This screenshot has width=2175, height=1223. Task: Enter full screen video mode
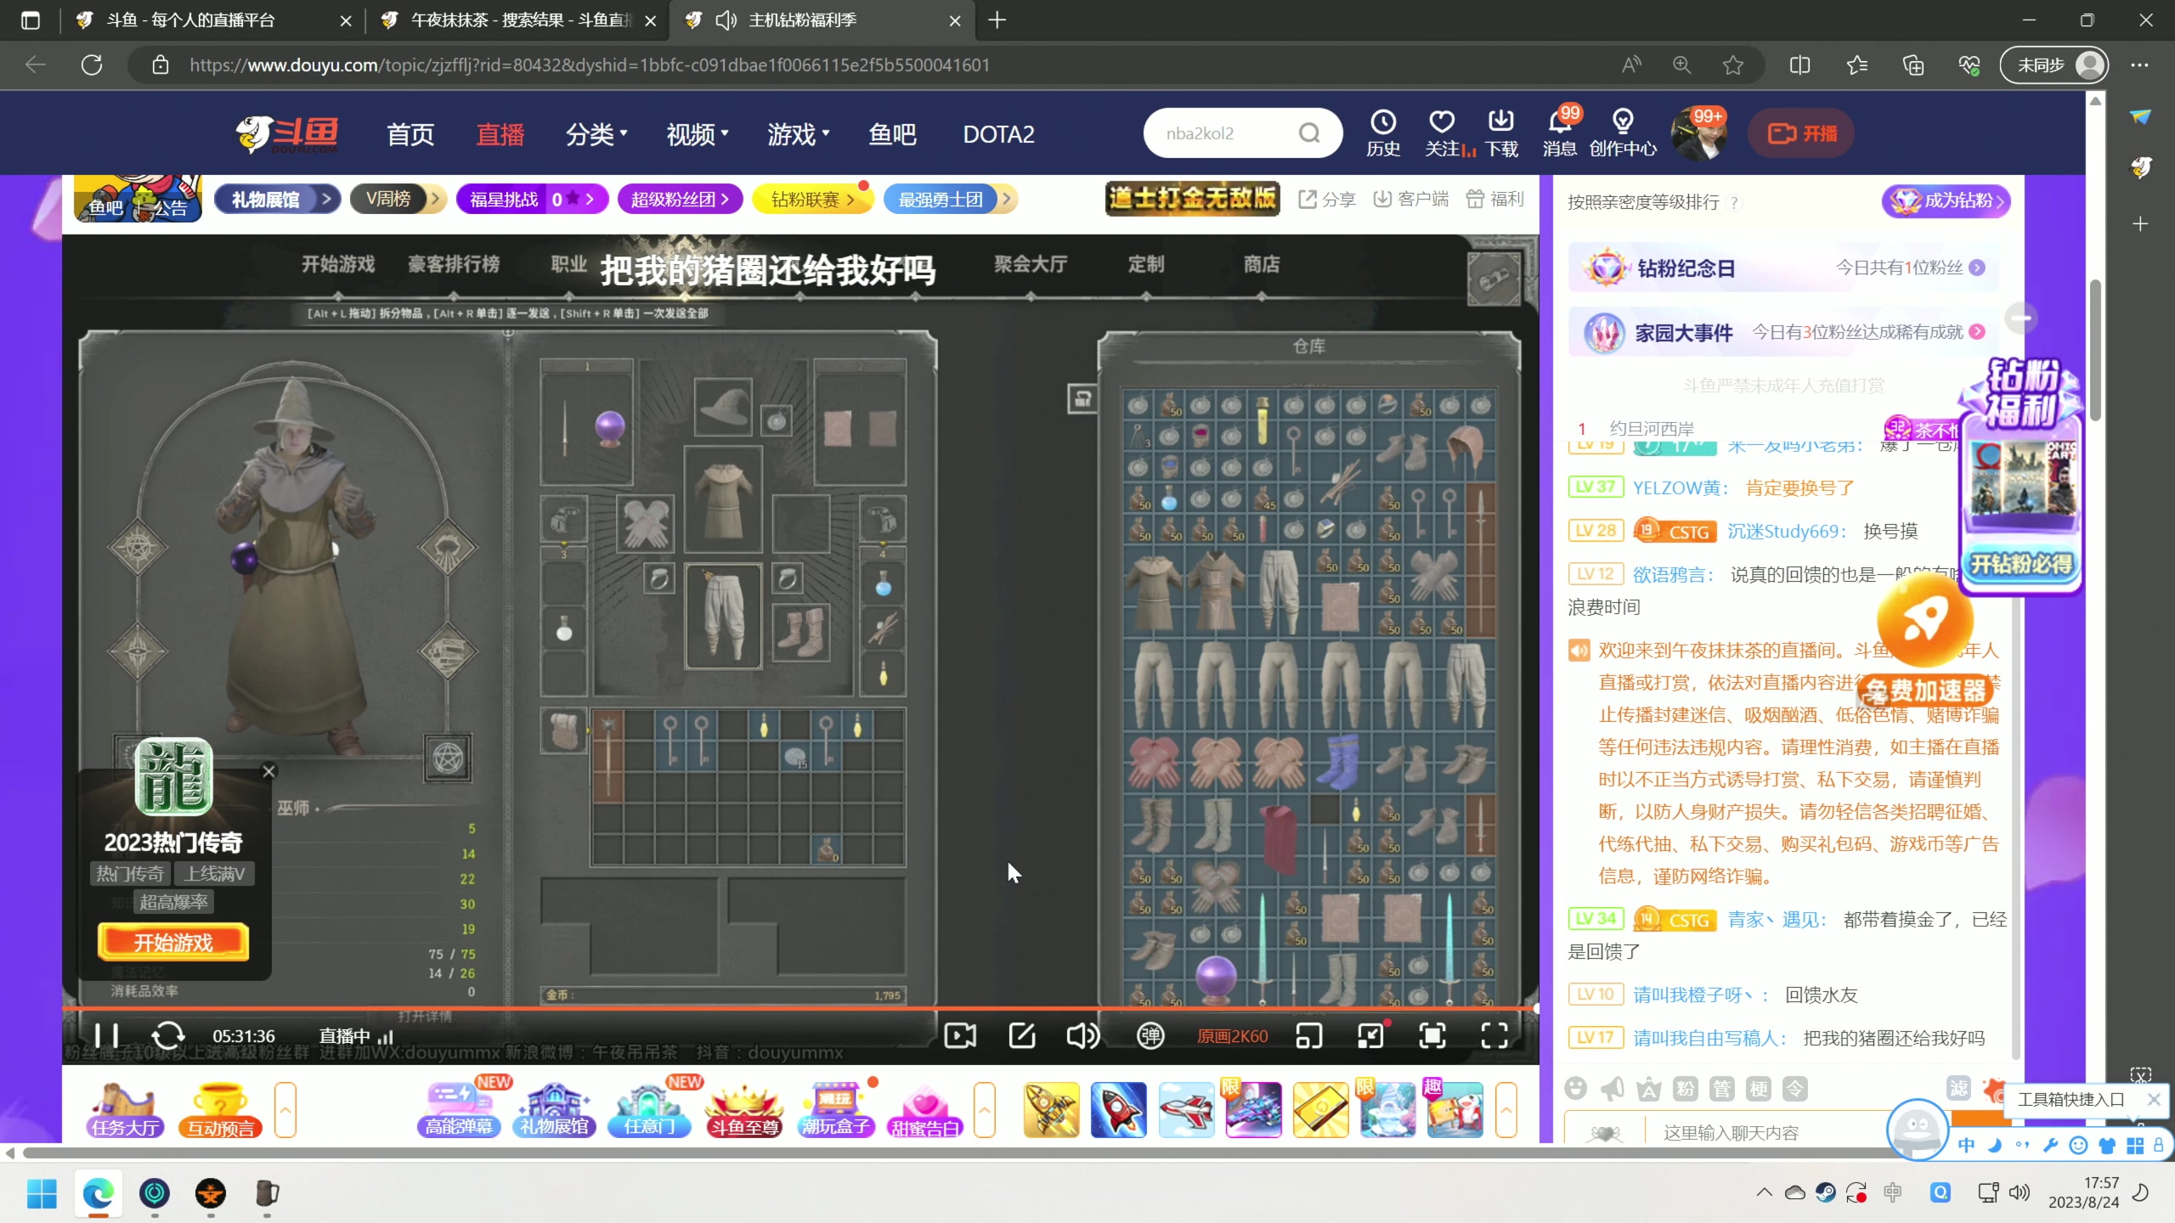[1494, 1035]
